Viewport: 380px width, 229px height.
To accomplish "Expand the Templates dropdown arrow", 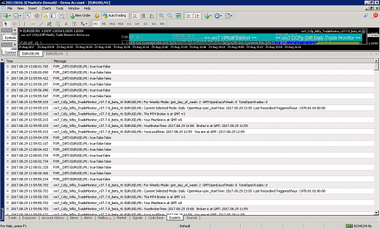I will pyautogui.click(x=232, y=16).
